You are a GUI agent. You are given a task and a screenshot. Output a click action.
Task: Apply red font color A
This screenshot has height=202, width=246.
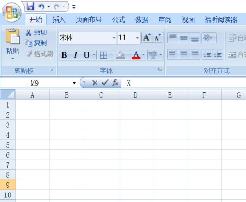[x=136, y=55]
